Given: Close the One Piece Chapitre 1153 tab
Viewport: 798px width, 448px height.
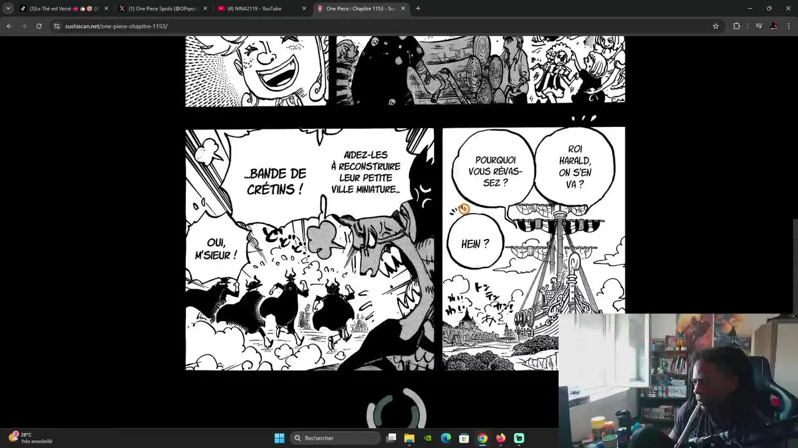Looking at the screenshot, I should (403, 9).
